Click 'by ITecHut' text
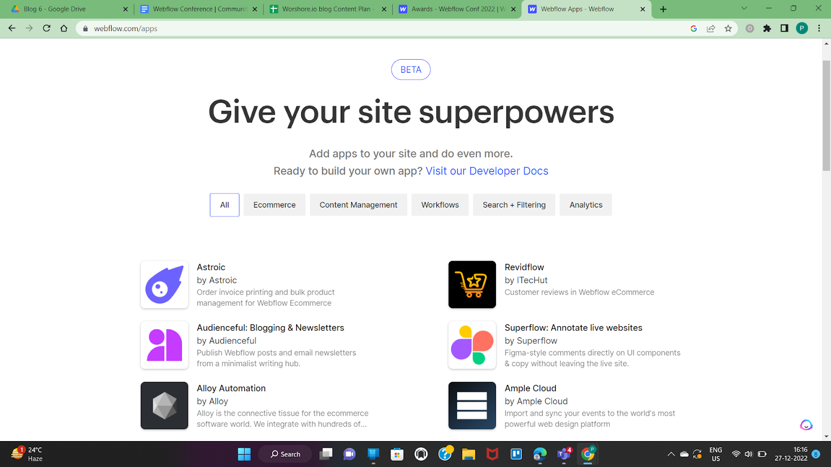 (526, 280)
